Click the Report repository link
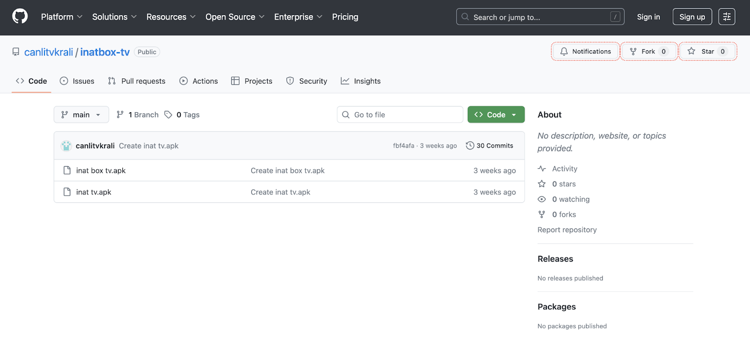This screenshot has height=351, width=750. [x=567, y=230]
